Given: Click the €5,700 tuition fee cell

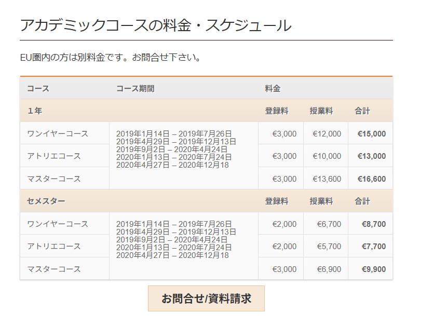Looking at the screenshot, I should (x=329, y=246).
